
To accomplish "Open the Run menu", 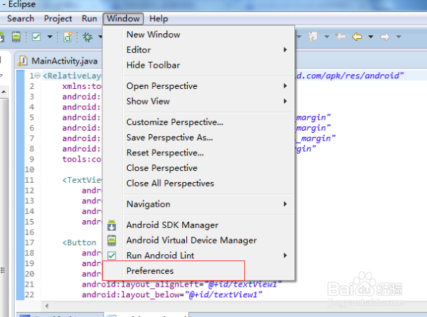I will click(x=90, y=18).
